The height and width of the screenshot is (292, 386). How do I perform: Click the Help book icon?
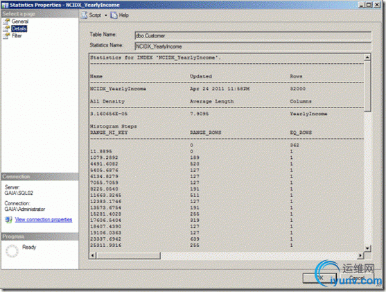point(114,15)
